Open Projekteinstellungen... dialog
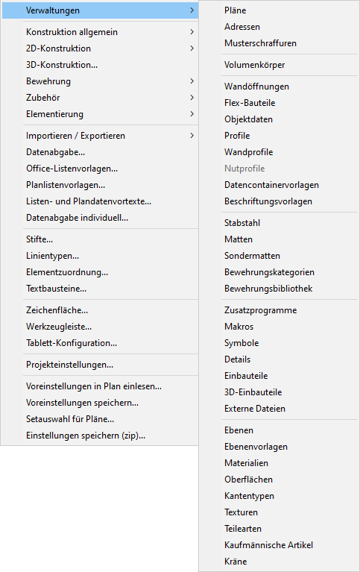Screen dimensions: 360x572 [101, 365]
